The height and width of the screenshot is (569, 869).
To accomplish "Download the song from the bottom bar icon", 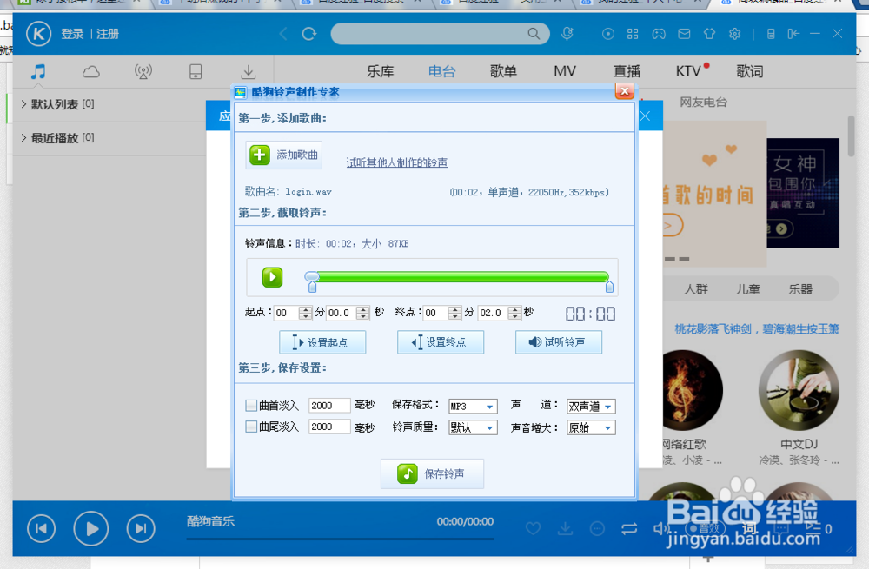I will 566,528.
